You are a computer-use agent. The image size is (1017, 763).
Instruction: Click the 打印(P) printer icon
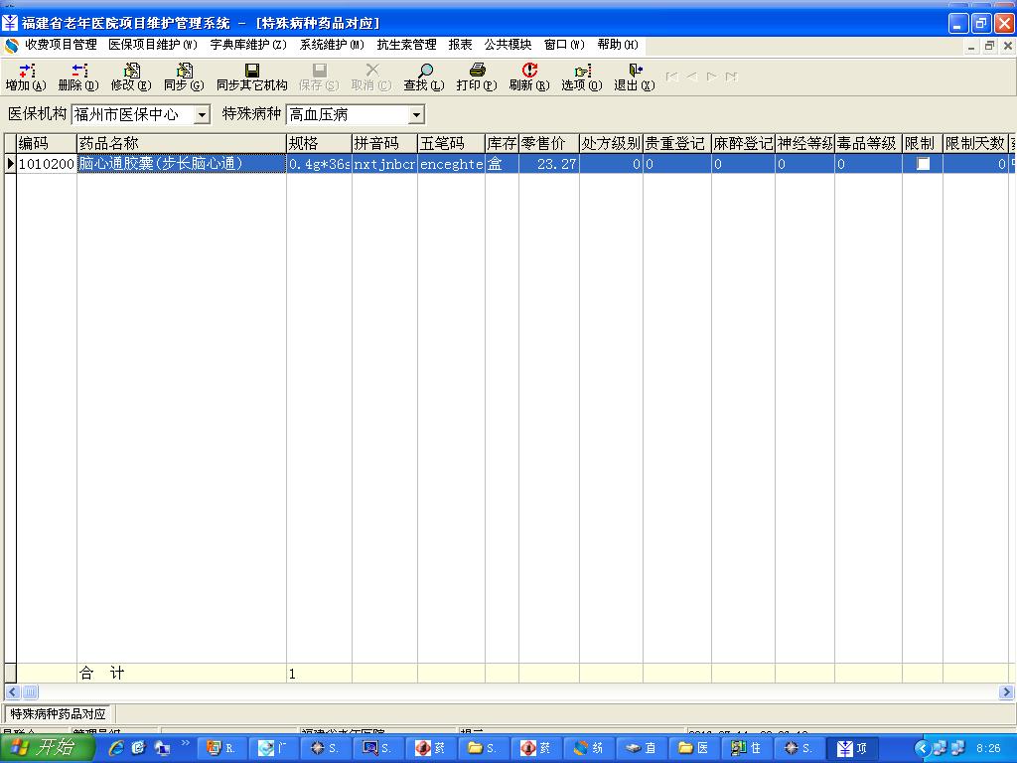point(478,71)
